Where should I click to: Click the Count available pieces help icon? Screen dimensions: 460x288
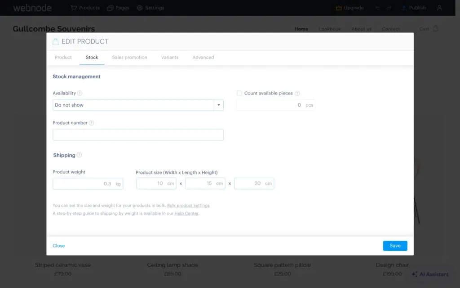pyautogui.click(x=297, y=94)
